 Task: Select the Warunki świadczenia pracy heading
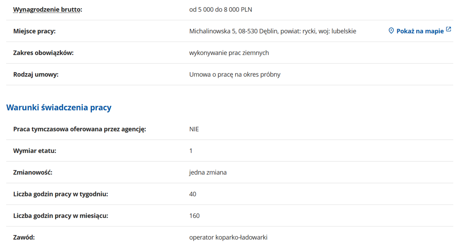[59, 107]
